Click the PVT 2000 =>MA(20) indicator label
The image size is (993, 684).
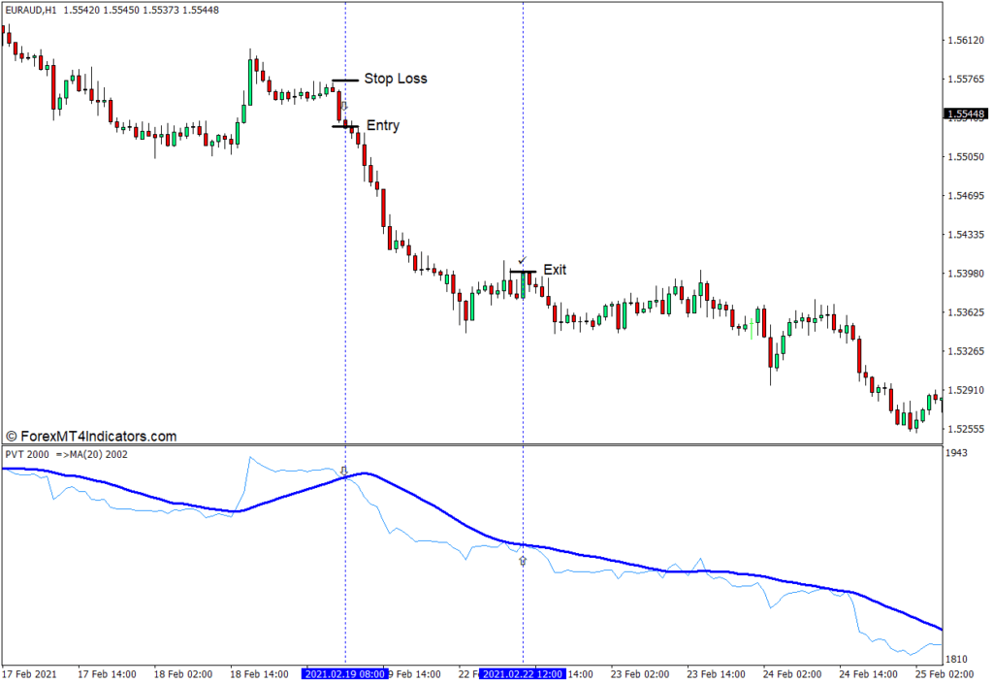pos(65,454)
